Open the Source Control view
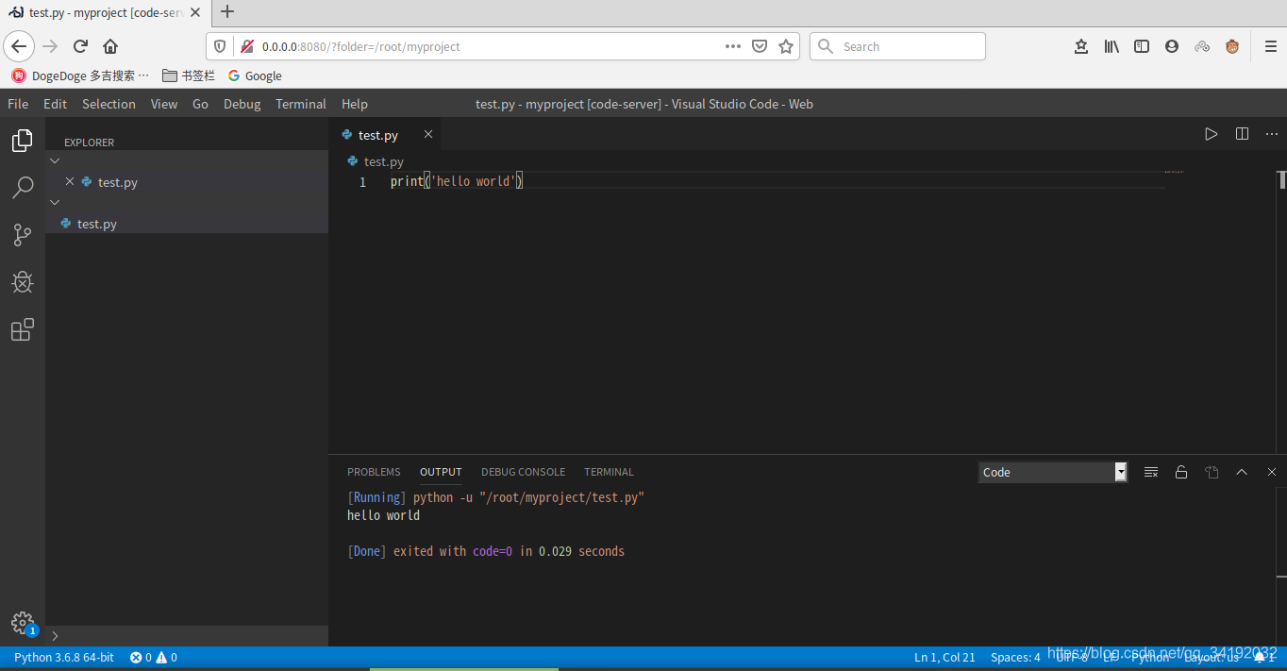The image size is (1287, 671). click(x=23, y=235)
